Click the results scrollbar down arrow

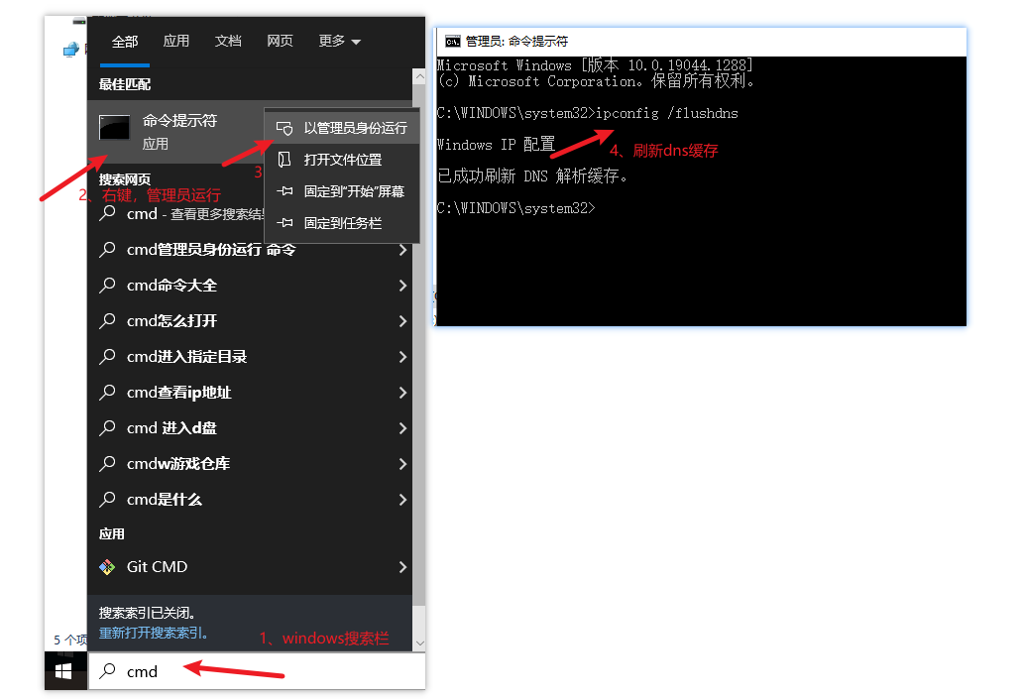(419, 642)
